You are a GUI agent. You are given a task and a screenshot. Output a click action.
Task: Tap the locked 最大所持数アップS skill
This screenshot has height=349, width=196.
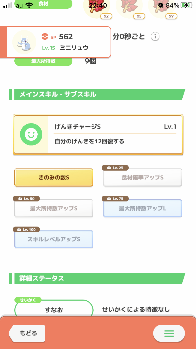(54, 209)
